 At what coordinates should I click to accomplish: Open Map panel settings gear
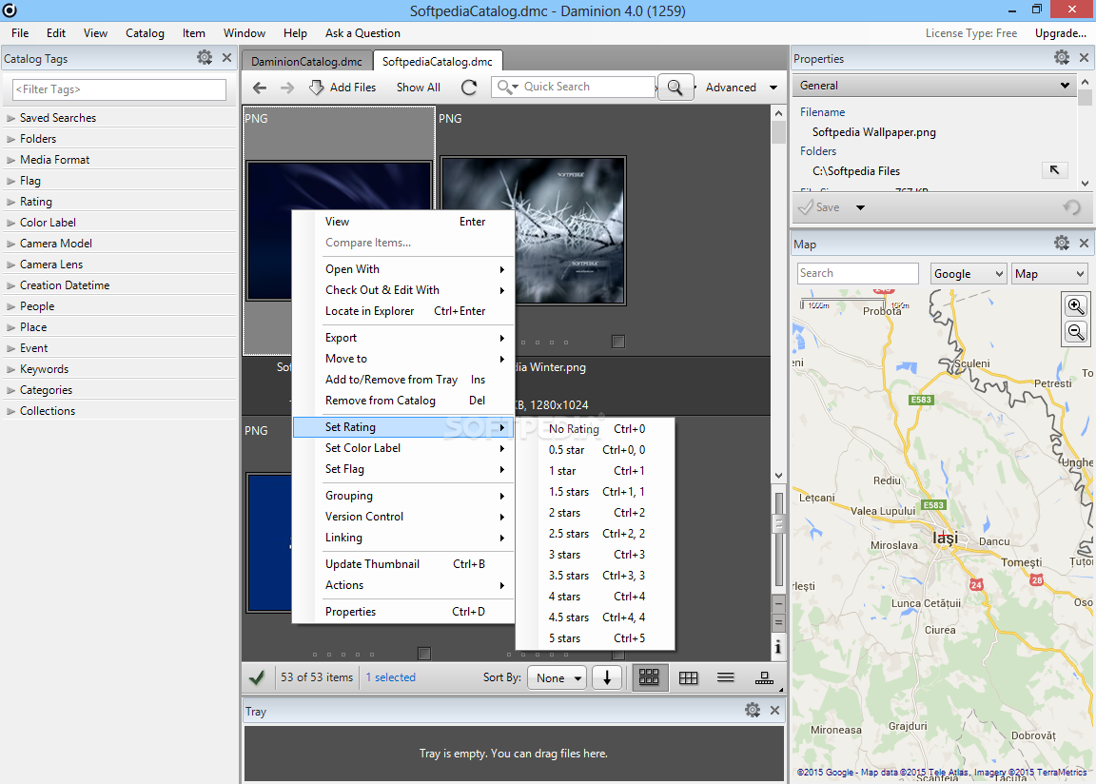pos(1062,243)
